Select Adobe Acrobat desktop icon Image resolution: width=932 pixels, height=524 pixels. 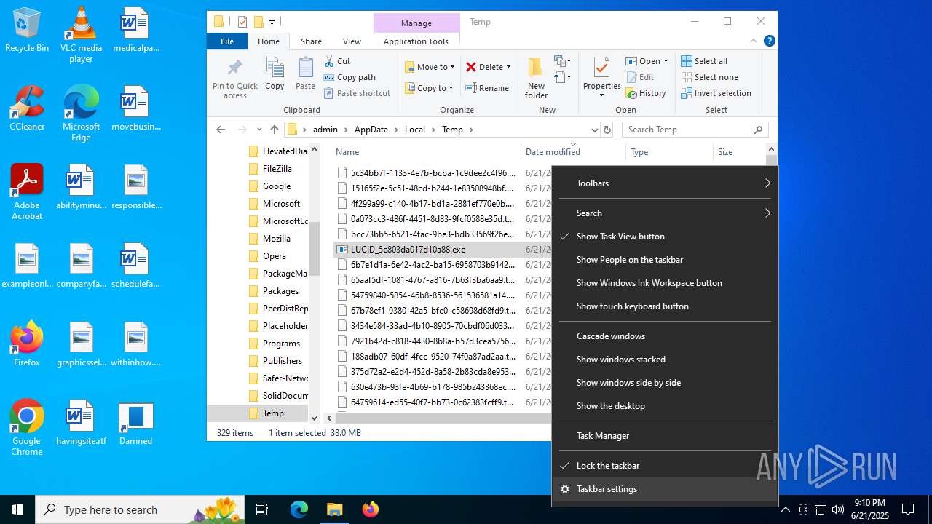point(27,192)
